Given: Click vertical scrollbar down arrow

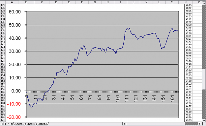Looking at the screenshot, I should pos(204,121).
